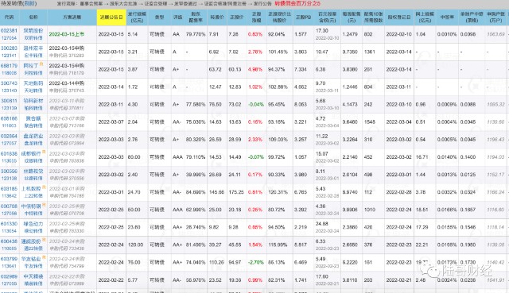Viewport: 509px width, 293px height.
Task: Open stock code 002989 link
Action: pos(9,276)
